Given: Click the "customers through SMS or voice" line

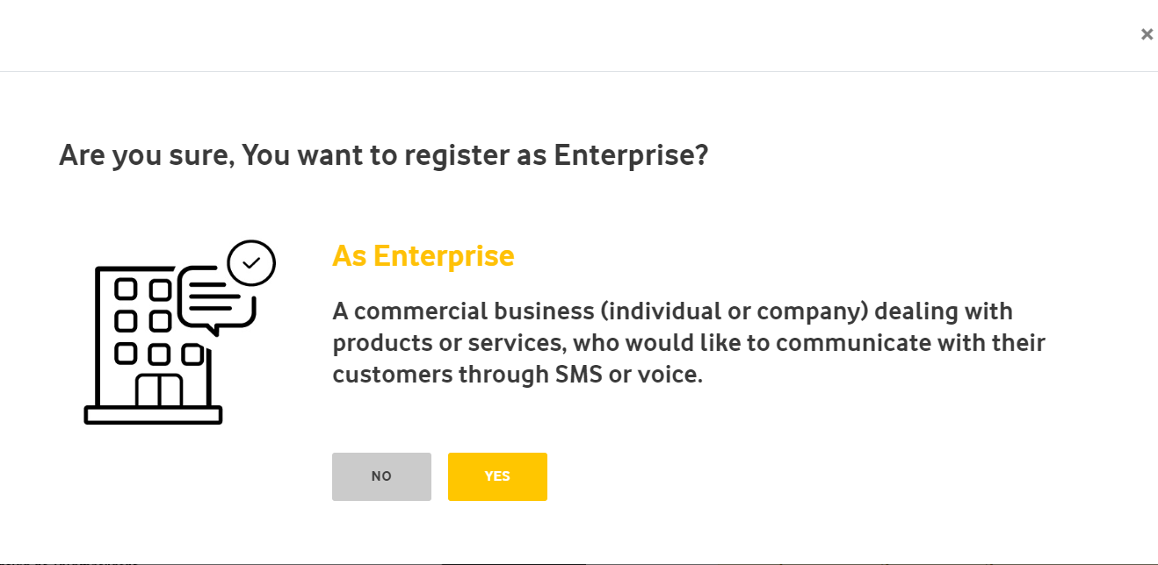Looking at the screenshot, I should (x=518, y=375).
